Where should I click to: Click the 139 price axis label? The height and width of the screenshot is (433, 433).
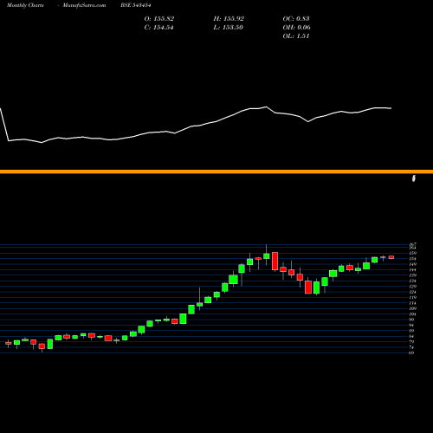(413, 275)
